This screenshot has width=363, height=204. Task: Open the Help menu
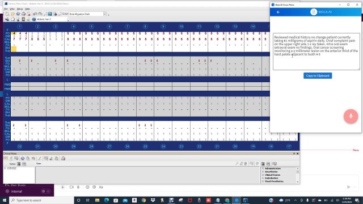point(27,9)
